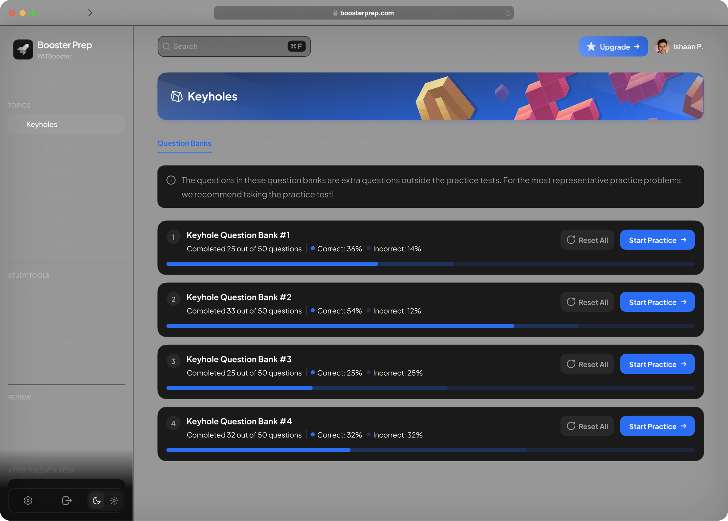Open Ishaan P. profile menu

click(x=679, y=47)
